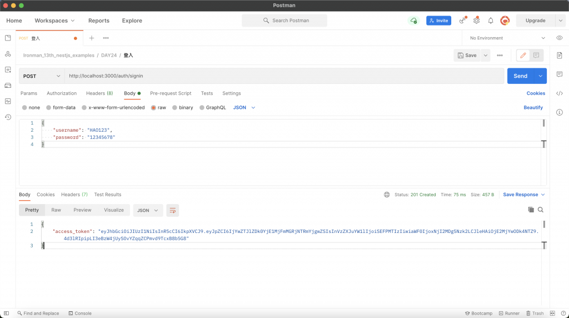This screenshot has height=318, width=569.
Task: Open the Environments sidebar icon
Action: tap(8, 69)
